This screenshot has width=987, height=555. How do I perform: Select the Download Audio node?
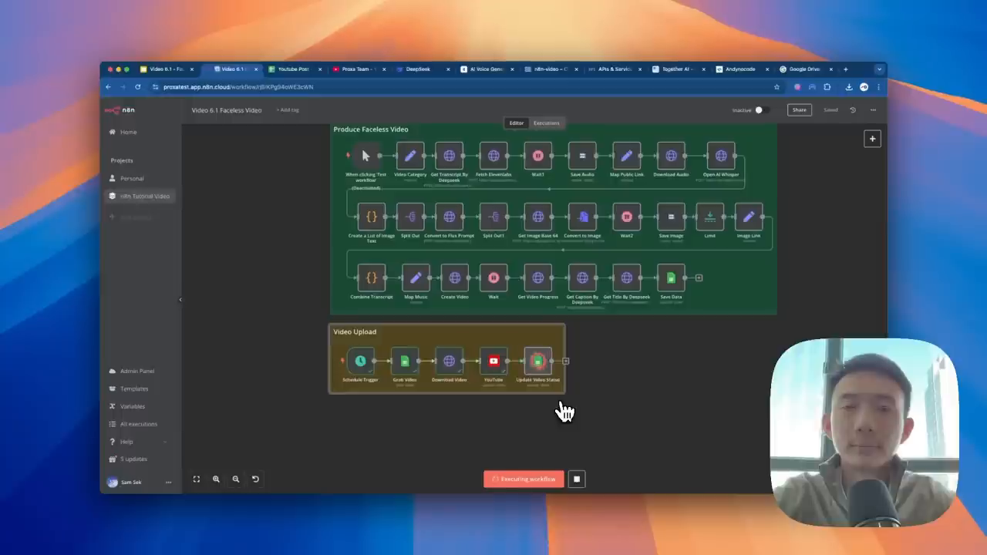pos(671,156)
